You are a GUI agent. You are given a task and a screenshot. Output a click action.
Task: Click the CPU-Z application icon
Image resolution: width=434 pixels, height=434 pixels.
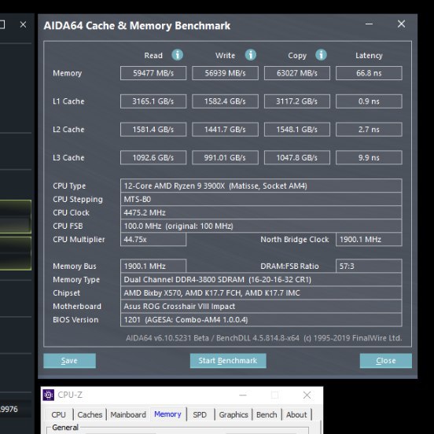coord(49,395)
